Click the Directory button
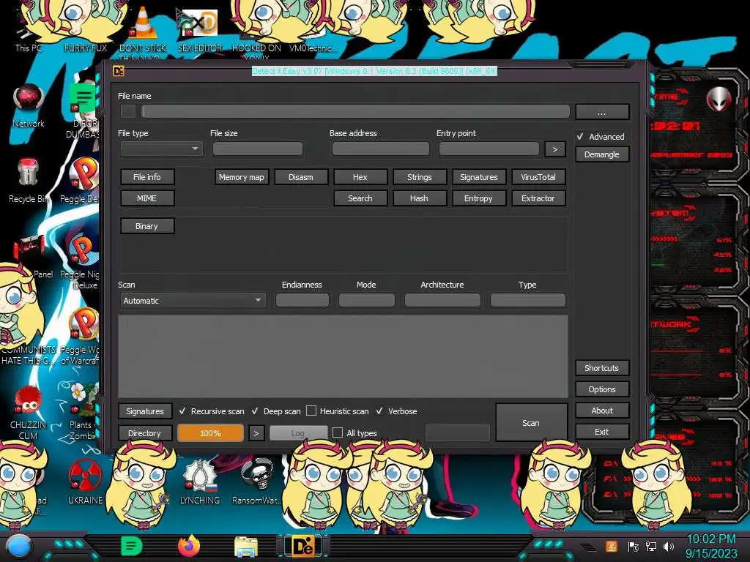 tap(145, 433)
